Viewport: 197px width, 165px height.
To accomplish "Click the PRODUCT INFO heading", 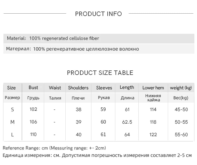I will (98, 14).
